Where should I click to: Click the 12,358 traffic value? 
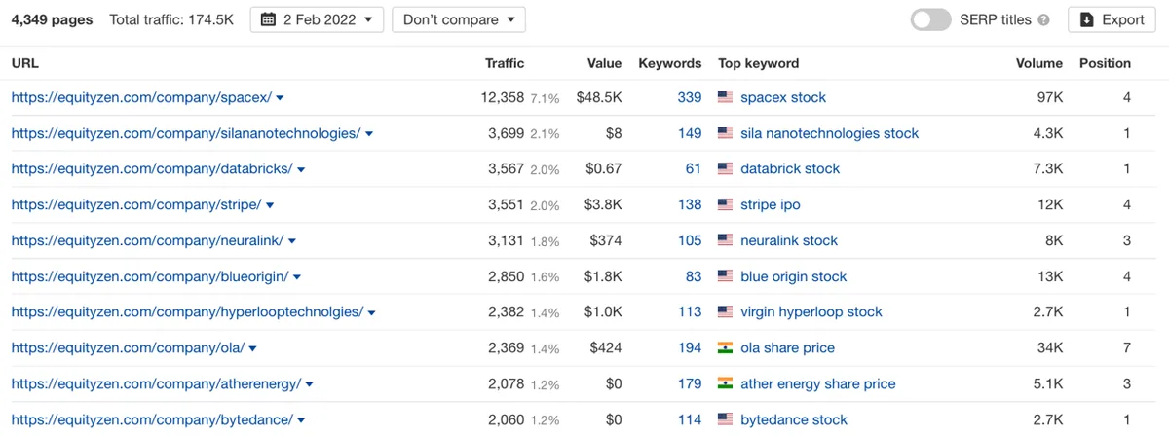coord(503,97)
